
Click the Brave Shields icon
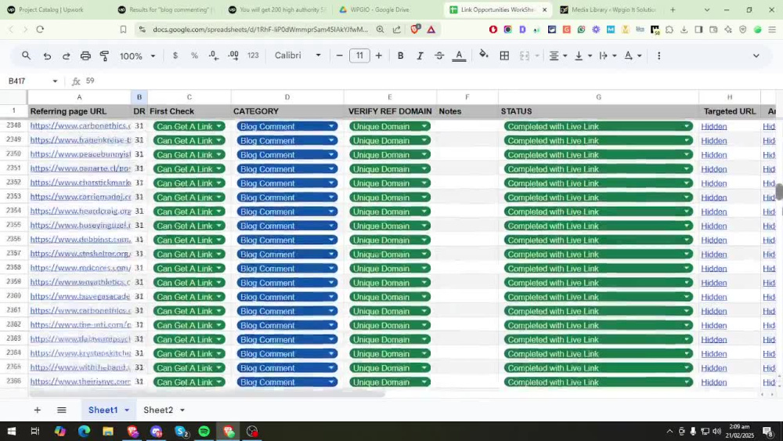(x=414, y=30)
